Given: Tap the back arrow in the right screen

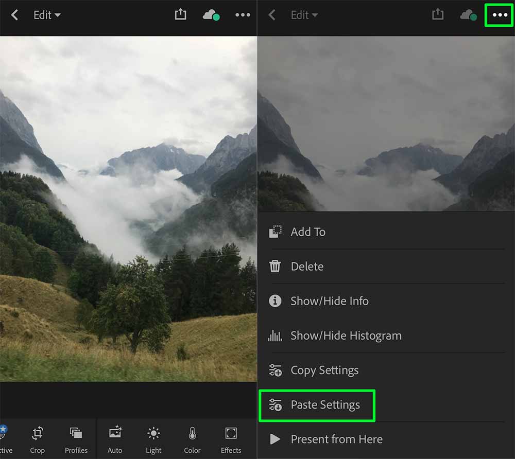Looking at the screenshot, I should tap(272, 15).
